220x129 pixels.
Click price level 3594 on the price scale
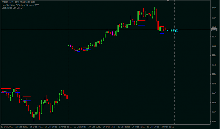tap(214, 56)
